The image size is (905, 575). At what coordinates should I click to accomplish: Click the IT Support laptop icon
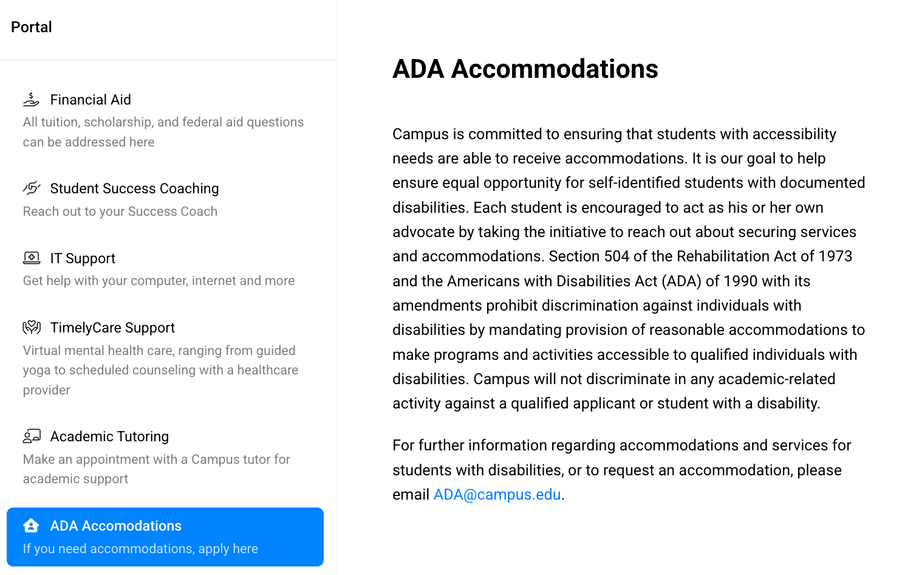31,258
